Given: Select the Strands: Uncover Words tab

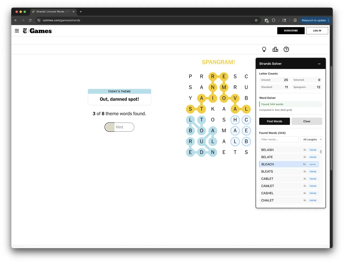Looking at the screenshot, I should (x=53, y=12).
